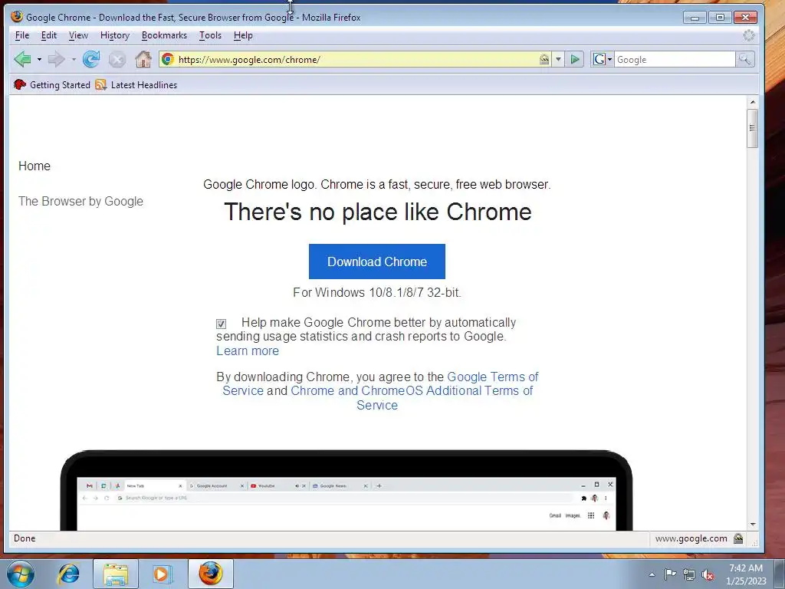785x589 pixels.
Task: Uncheck the usage statistics checkbox
Action: pos(222,324)
